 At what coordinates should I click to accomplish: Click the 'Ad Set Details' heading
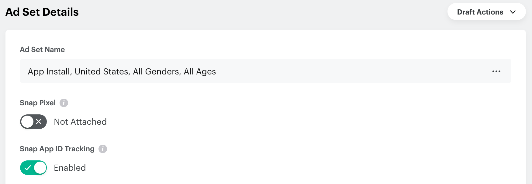(42, 12)
